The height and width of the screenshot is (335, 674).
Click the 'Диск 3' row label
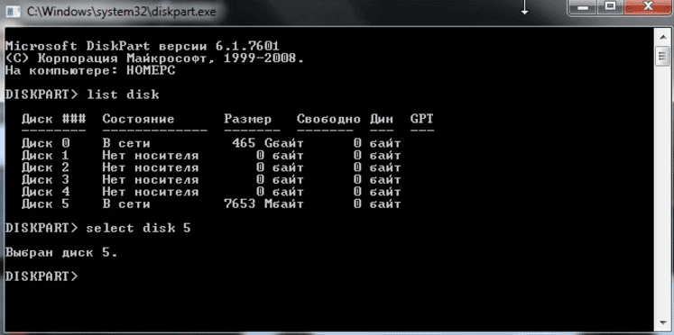(x=45, y=180)
